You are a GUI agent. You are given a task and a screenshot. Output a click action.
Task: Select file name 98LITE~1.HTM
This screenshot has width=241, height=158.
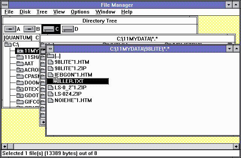click(x=72, y=62)
